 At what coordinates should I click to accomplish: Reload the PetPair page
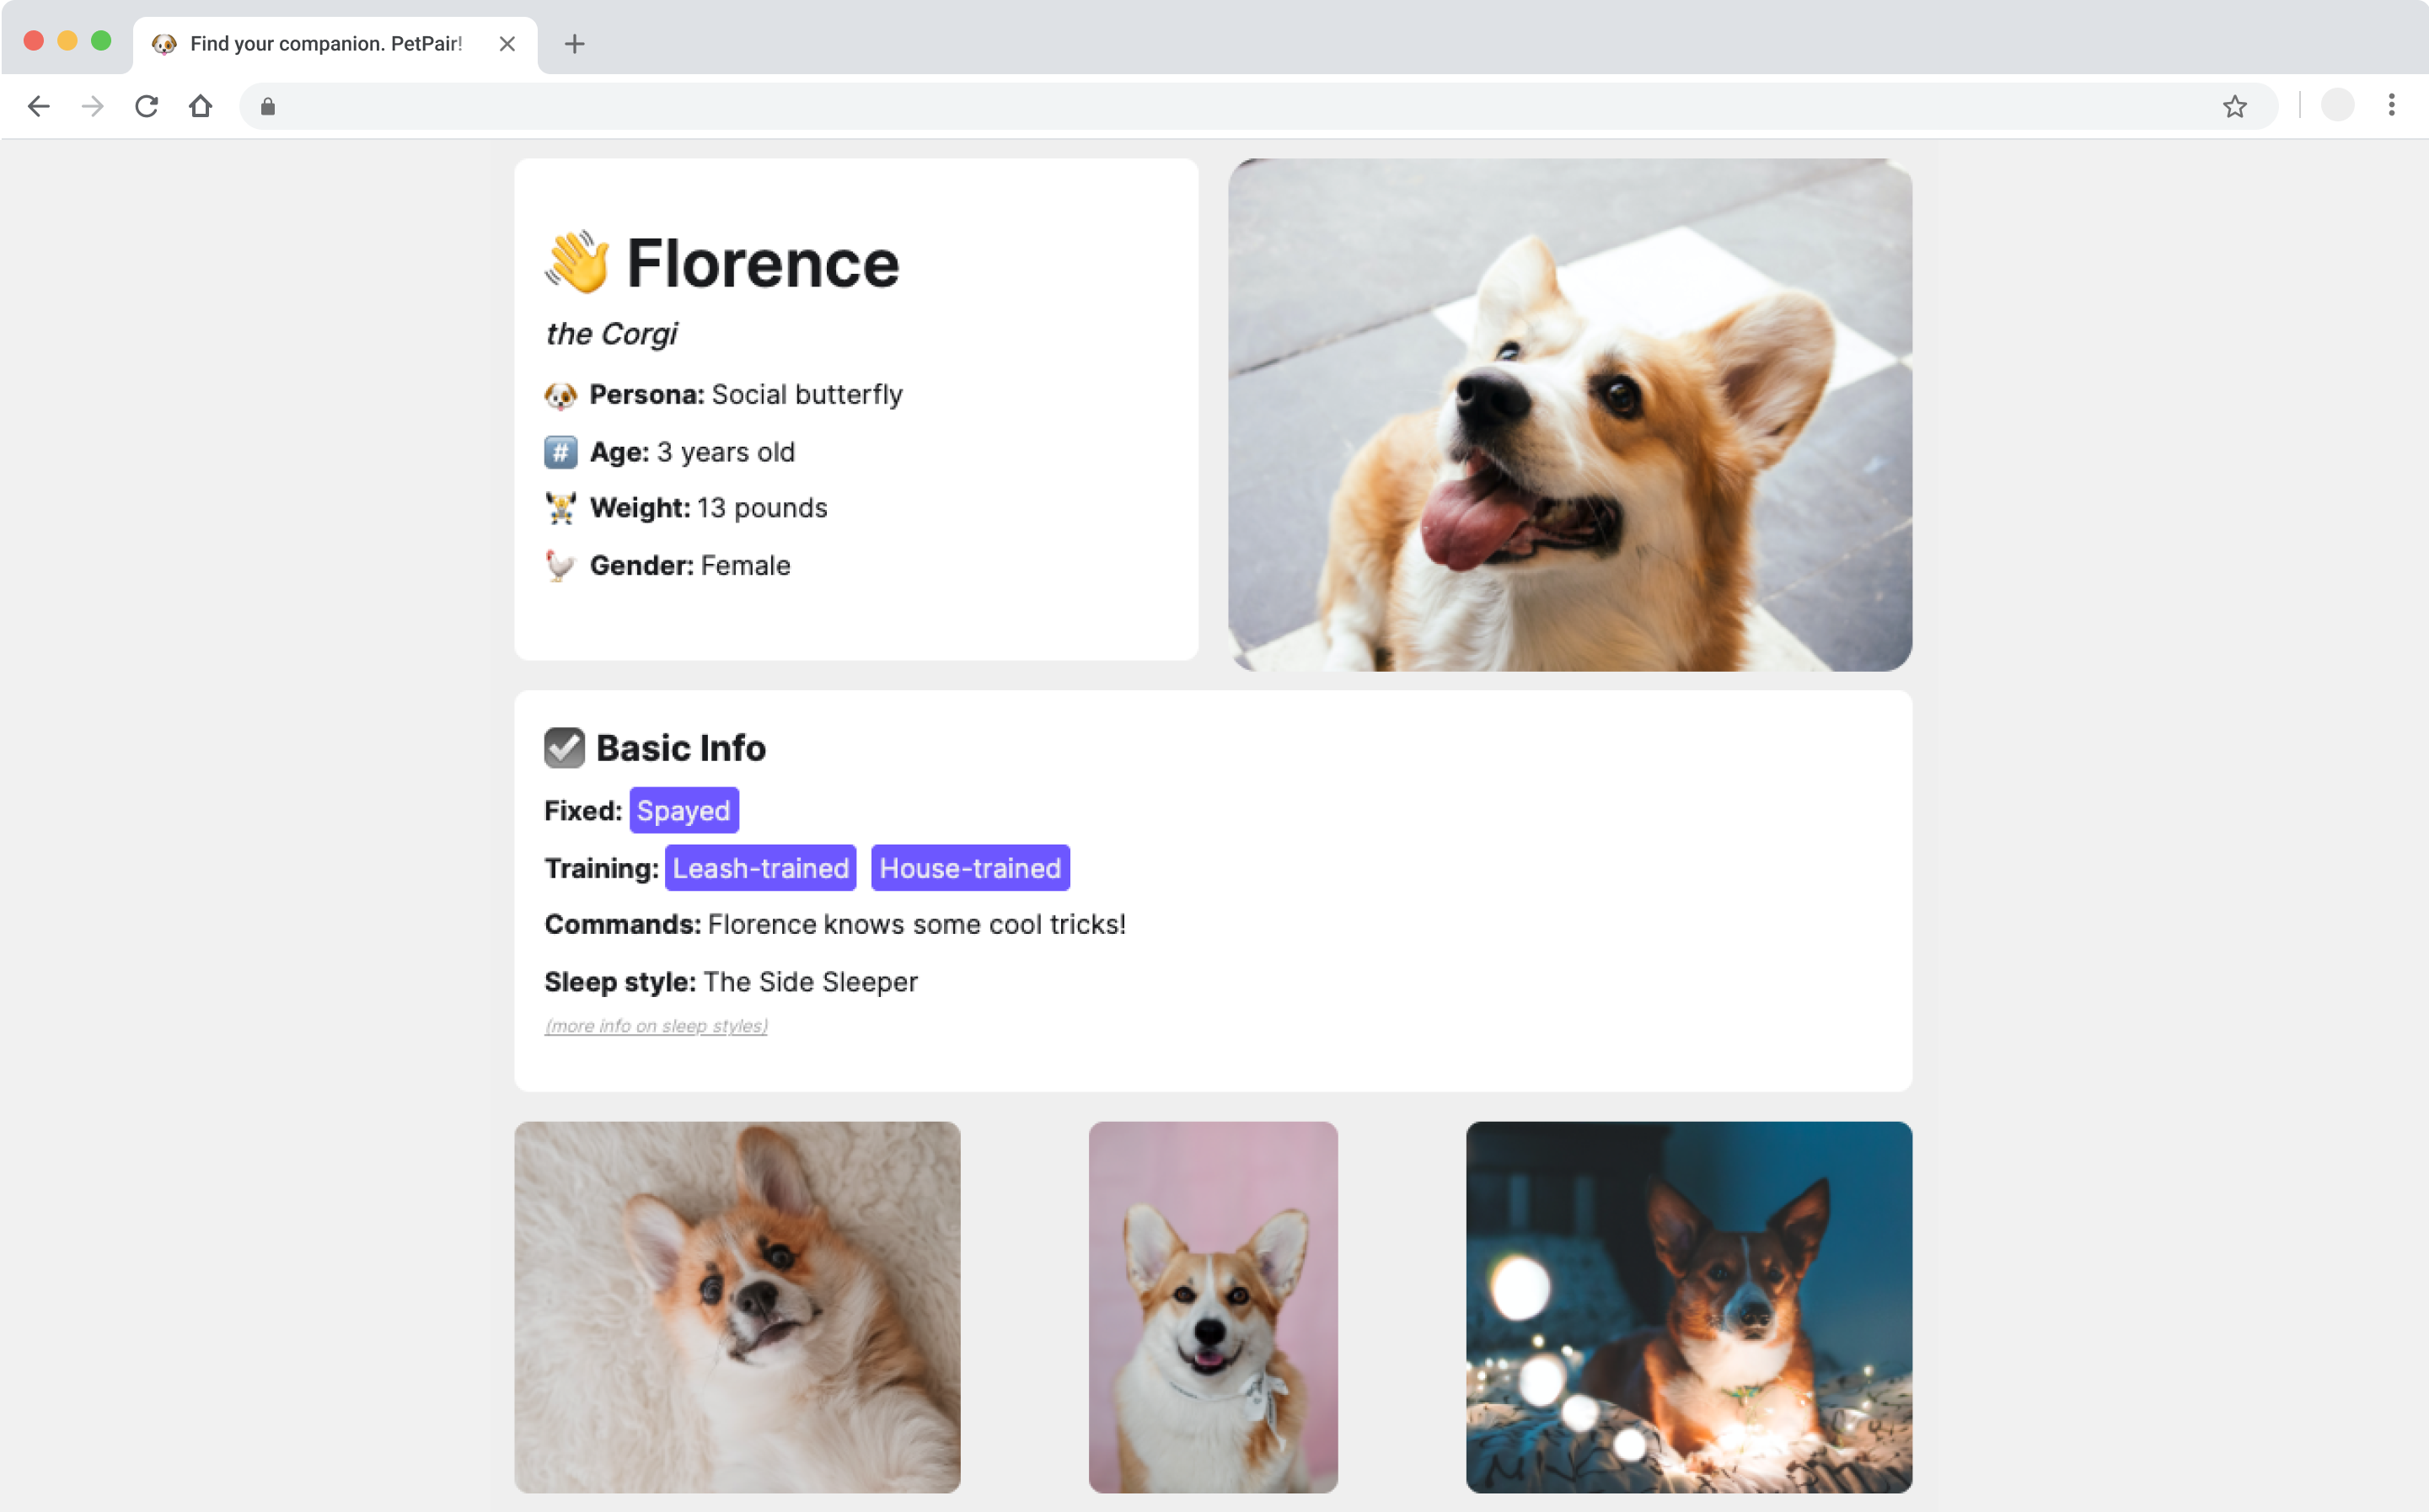(146, 106)
